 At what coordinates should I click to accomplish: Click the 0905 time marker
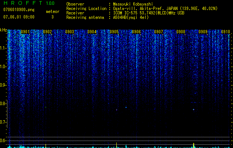tap(114, 32)
